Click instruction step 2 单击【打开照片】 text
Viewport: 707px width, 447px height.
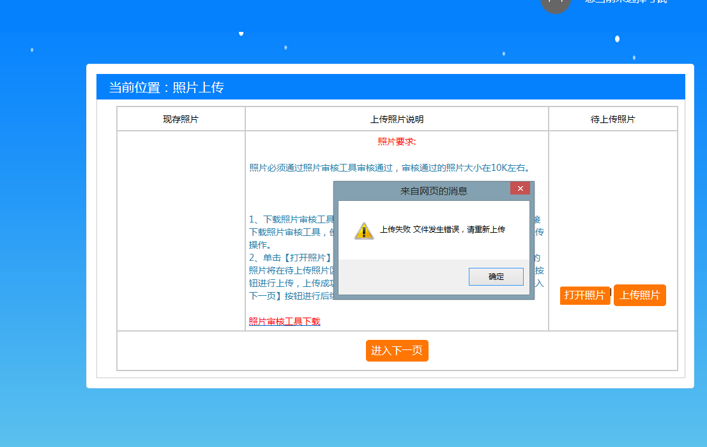291,258
